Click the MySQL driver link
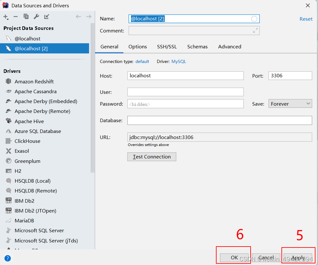The image size is (318, 265). 179,61
